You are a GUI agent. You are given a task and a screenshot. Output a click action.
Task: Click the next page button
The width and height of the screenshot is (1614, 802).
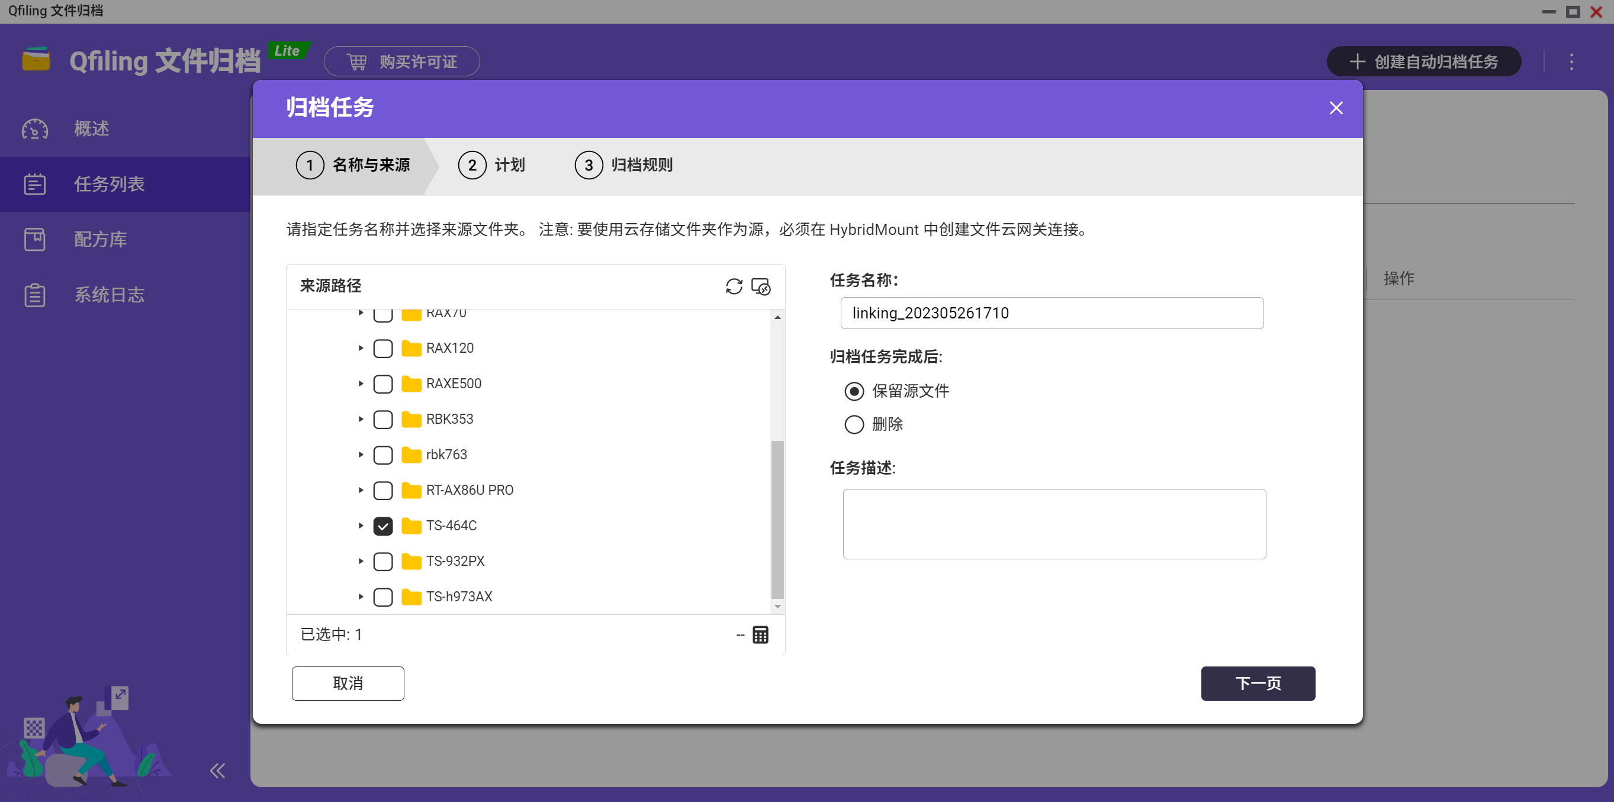pos(1258,683)
